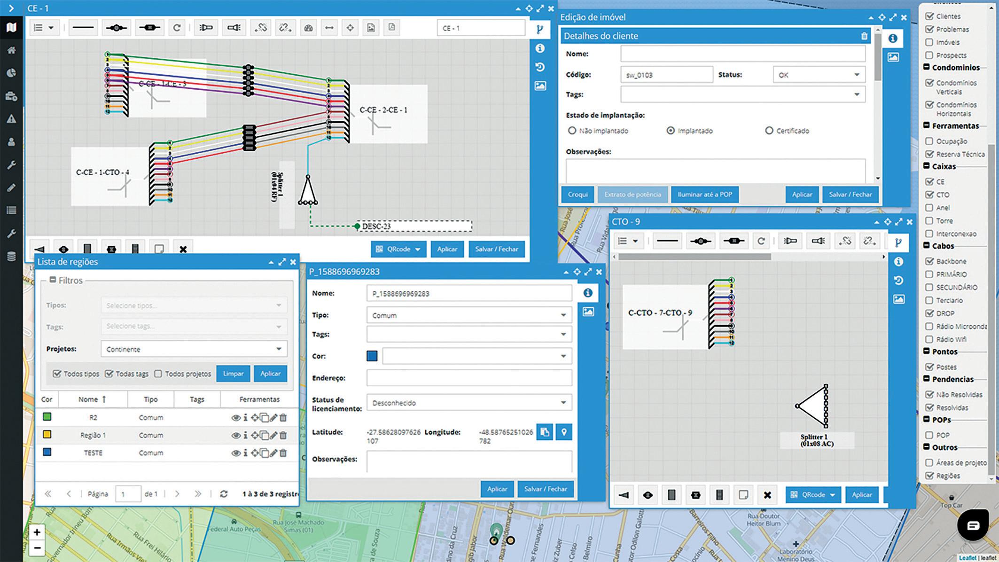The width and height of the screenshot is (999, 562).
Task: Click the trash icon in Detalhes do cliente
Action: coord(864,36)
